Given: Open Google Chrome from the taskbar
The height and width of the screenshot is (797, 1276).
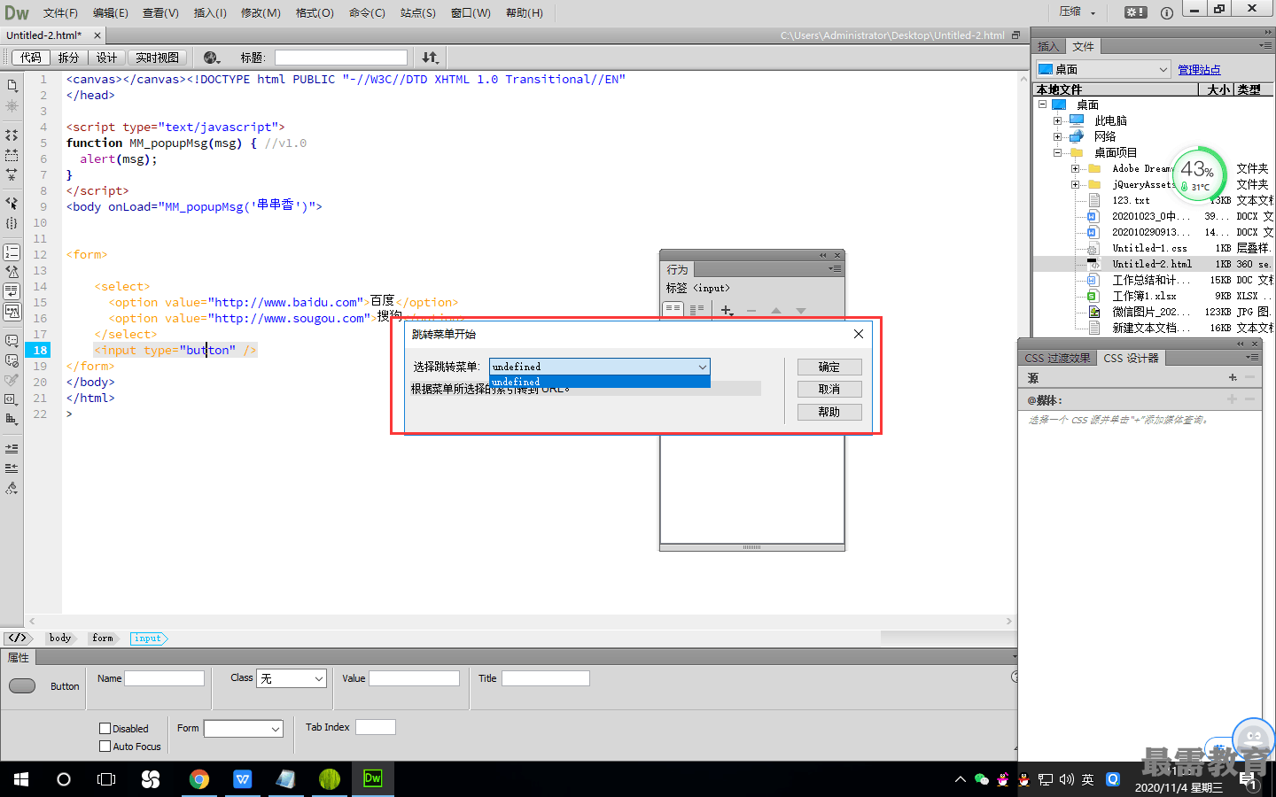Looking at the screenshot, I should (x=198, y=779).
